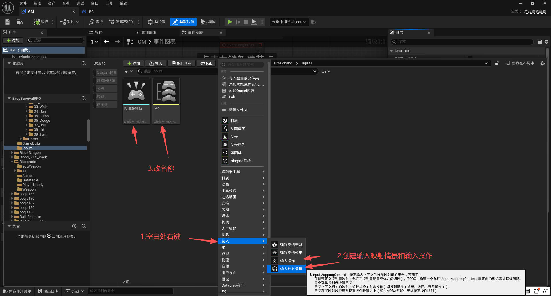This screenshot has width=551, height=296.
Task: Click the Fab button in content browser
Action: click(206, 63)
